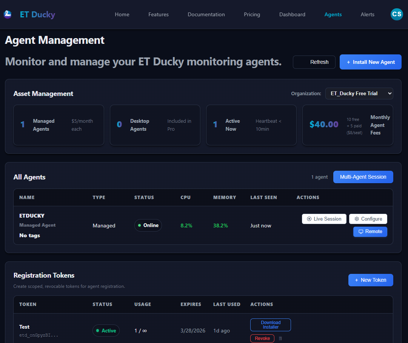Click the trash icon next to Revoke

coord(280,338)
